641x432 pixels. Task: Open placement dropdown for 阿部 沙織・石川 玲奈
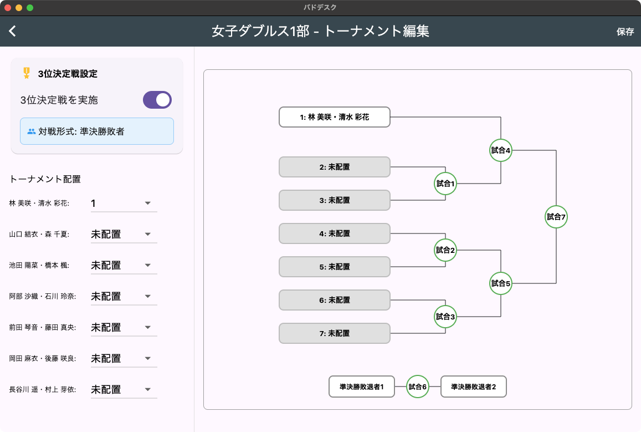pos(124,297)
